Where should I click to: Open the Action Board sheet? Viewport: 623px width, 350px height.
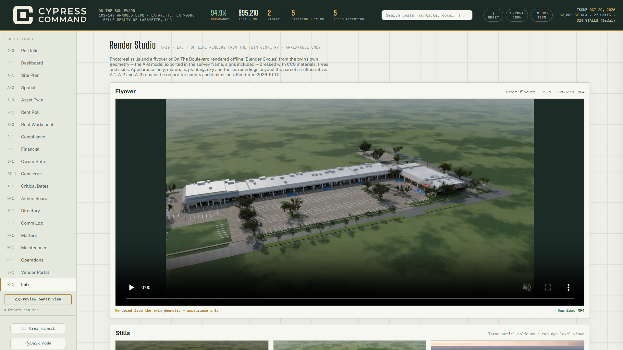[x=38, y=199]
